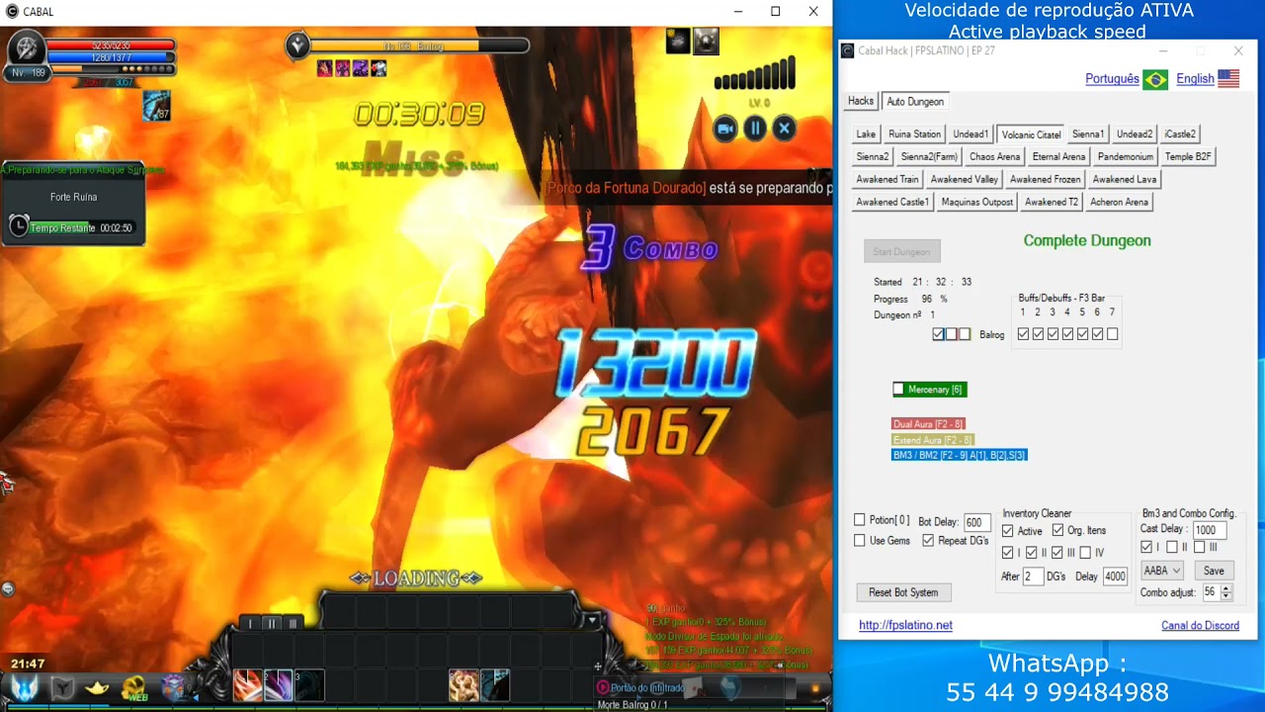Select the Pandemonium dungeon
The image size is (1265, 712).
click(1125, 156)
